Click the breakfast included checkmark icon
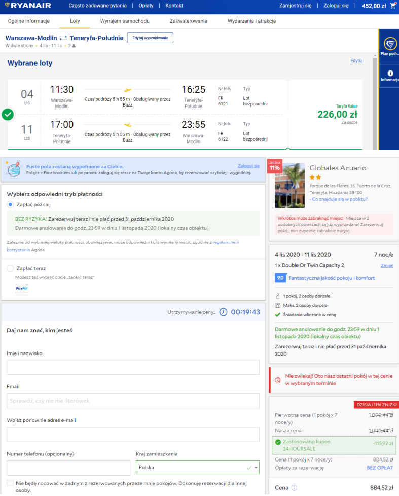 [x=278, y=315]
